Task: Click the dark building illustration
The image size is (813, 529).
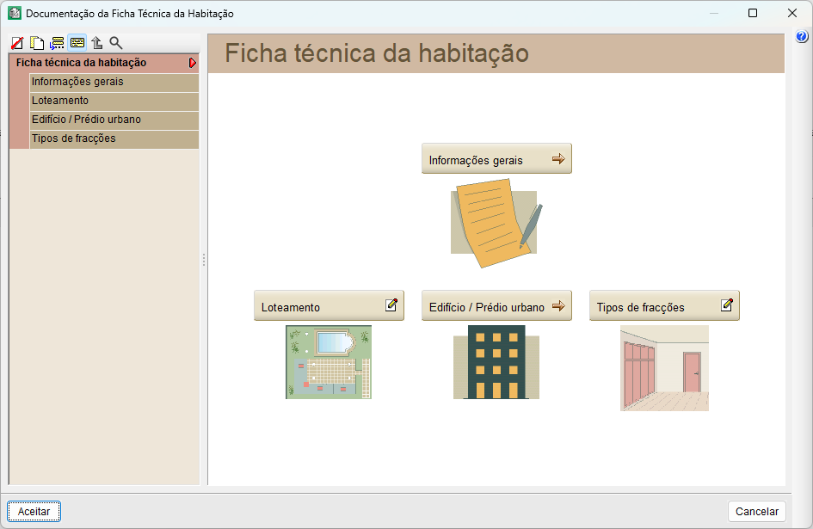Action: [496, 362]
